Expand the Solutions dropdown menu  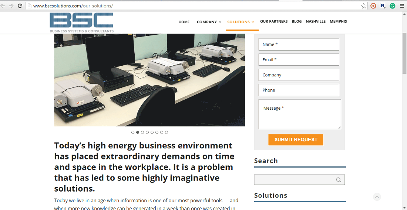pyautogui.click(x=240, y=22)
